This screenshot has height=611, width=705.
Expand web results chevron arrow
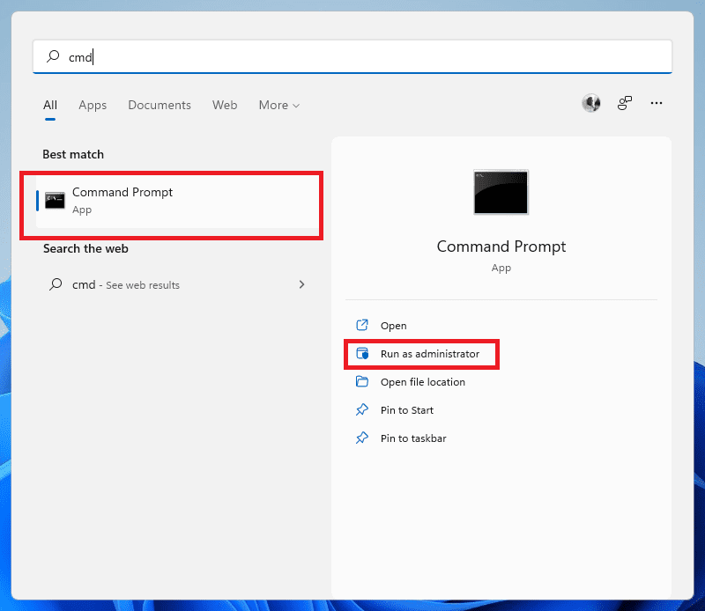click(301, 284)
